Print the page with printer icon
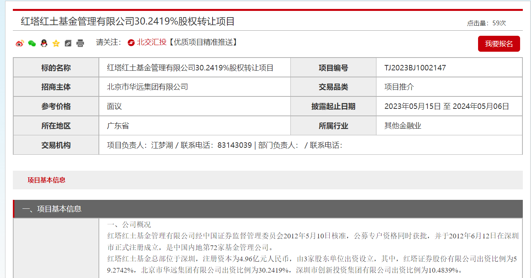The height and width of the screenshot is (278, 531). (x=80, y=43)
